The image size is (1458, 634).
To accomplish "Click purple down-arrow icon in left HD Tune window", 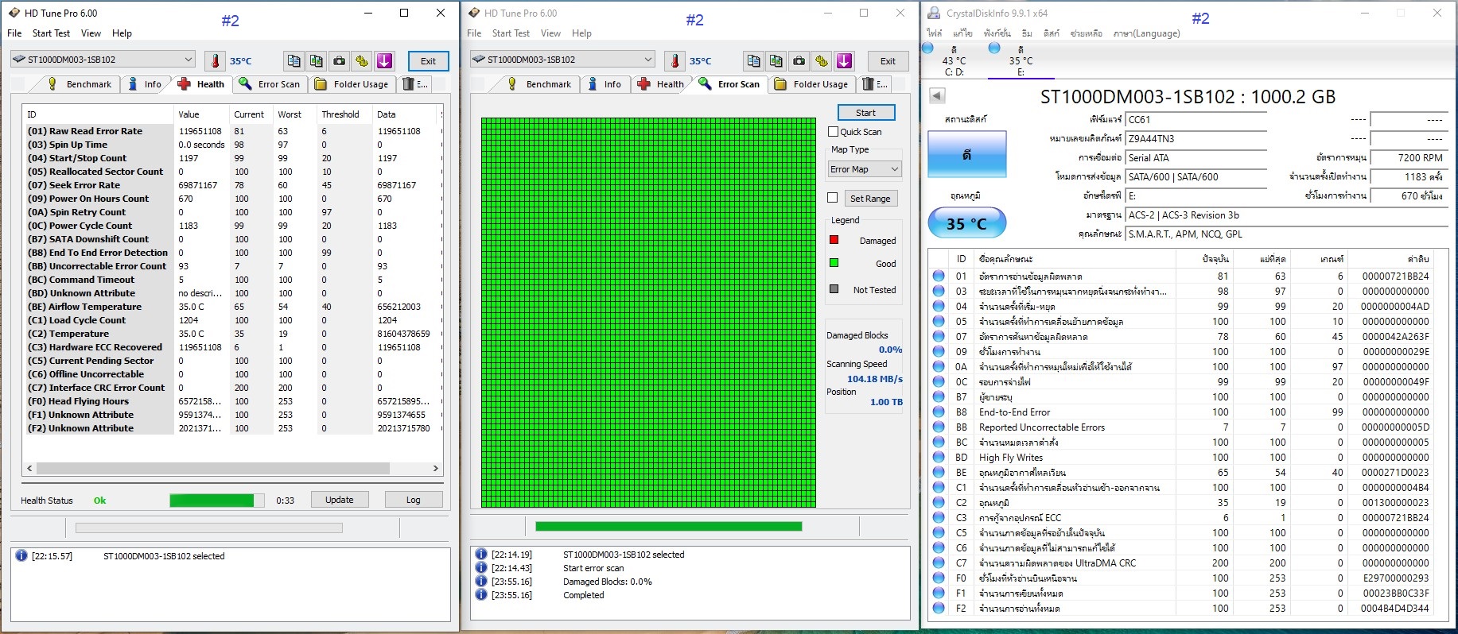I will point(385,60).
